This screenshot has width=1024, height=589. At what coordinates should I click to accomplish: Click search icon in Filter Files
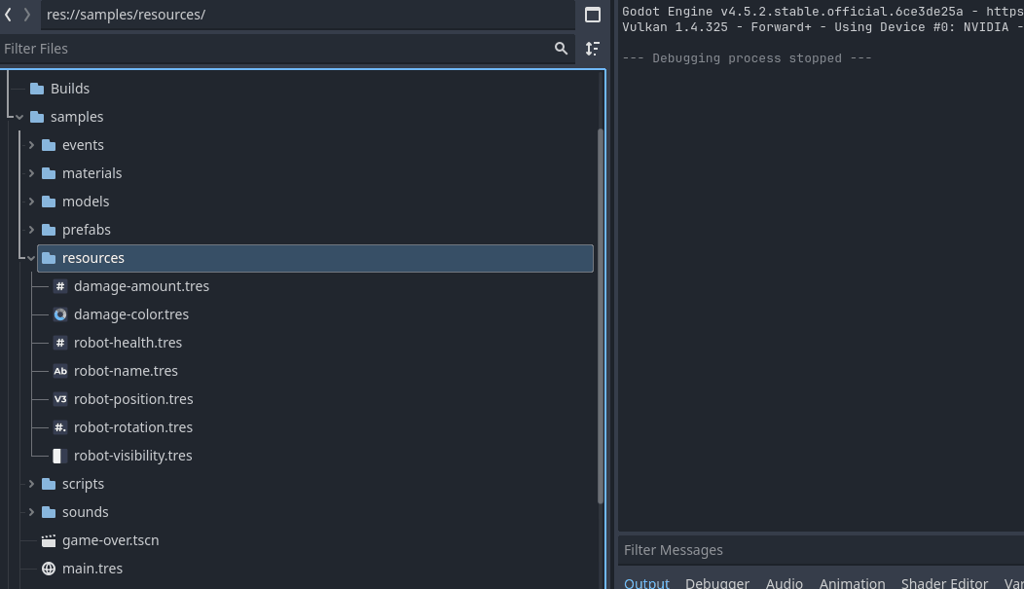[x=561, y=49]
